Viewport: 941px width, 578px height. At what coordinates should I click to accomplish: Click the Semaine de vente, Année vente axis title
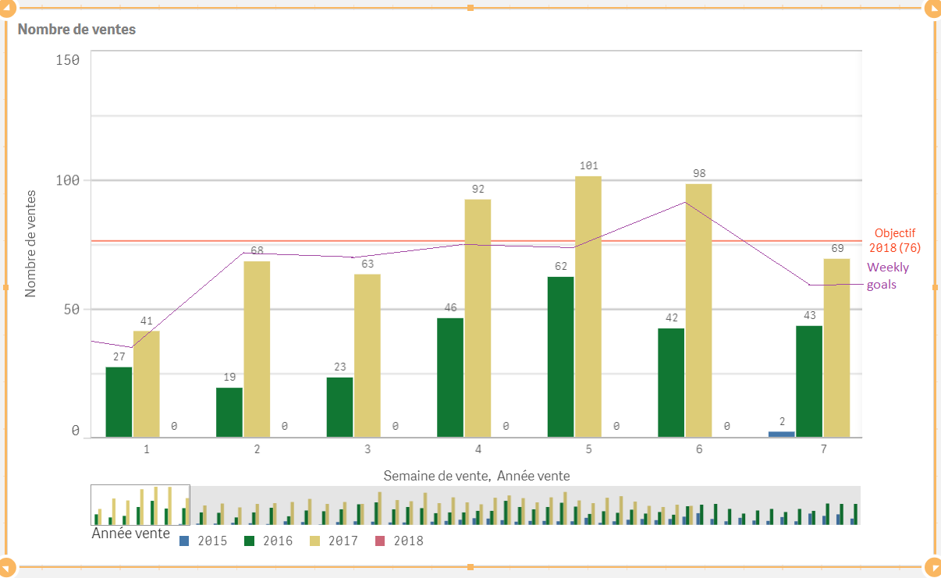click(476, 475)
